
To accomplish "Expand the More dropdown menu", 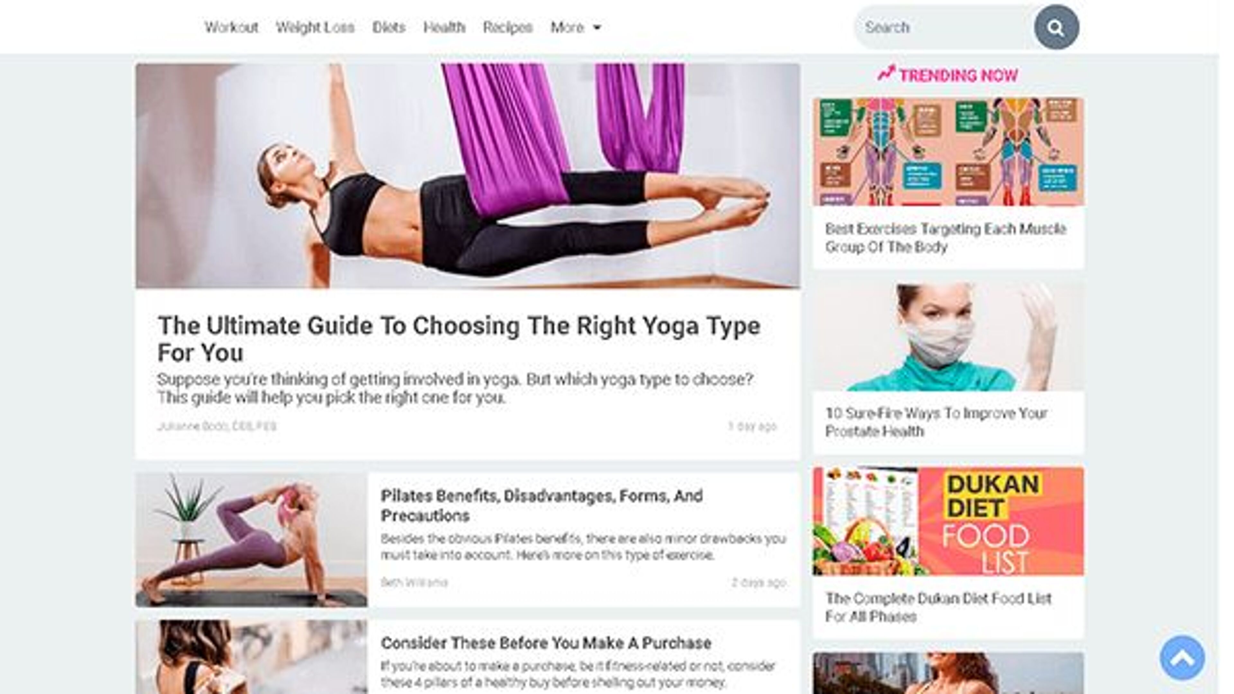I will pyautogui.click(x=575, y=27).
